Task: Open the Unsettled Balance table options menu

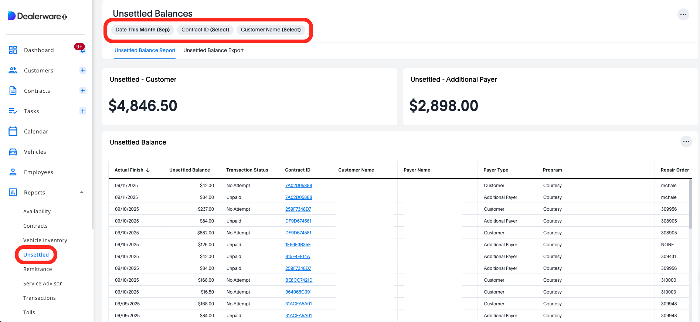Action: tap(686, 142)
